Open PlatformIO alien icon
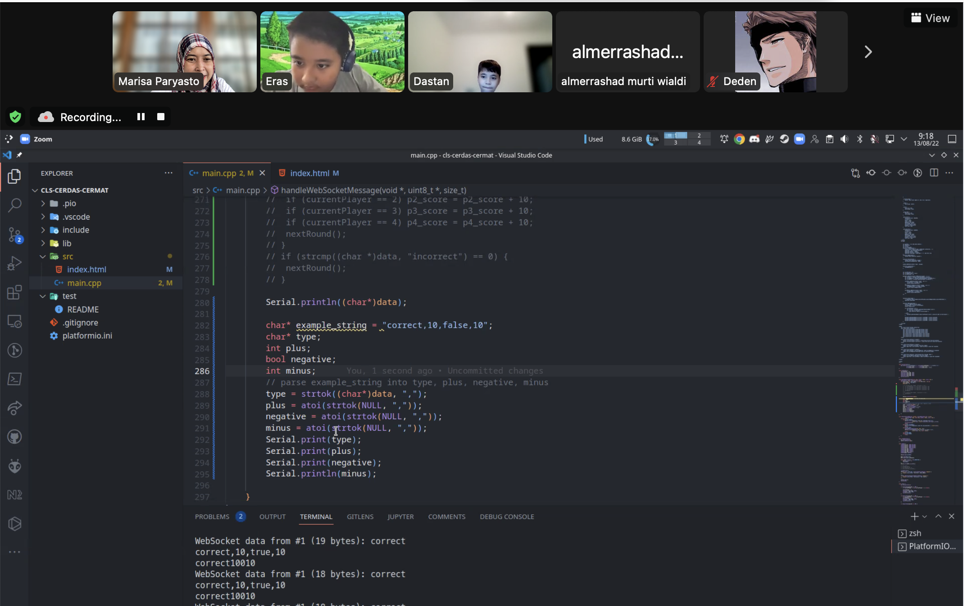 click(x=14, y=466)
